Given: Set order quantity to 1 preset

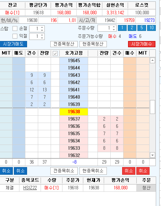Looking at the screenshot, I should pos(122,28).
